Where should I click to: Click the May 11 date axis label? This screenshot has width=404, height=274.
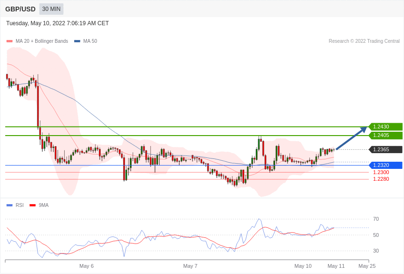(336, 266)
